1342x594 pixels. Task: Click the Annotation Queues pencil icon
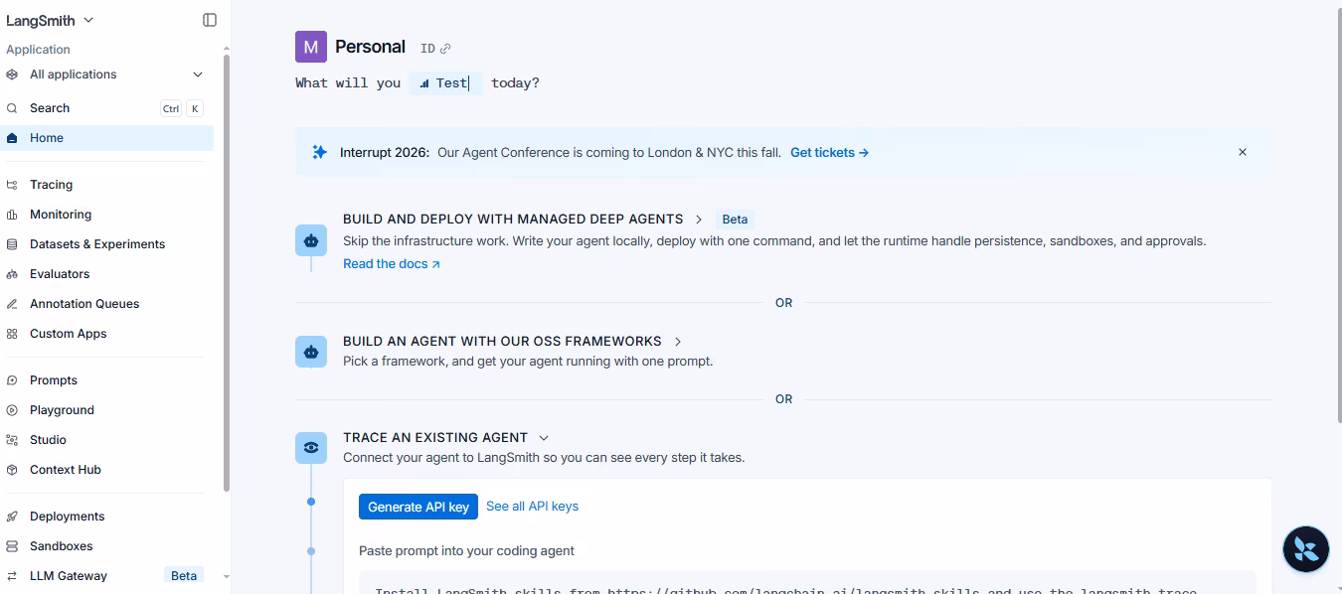[12, 304]
